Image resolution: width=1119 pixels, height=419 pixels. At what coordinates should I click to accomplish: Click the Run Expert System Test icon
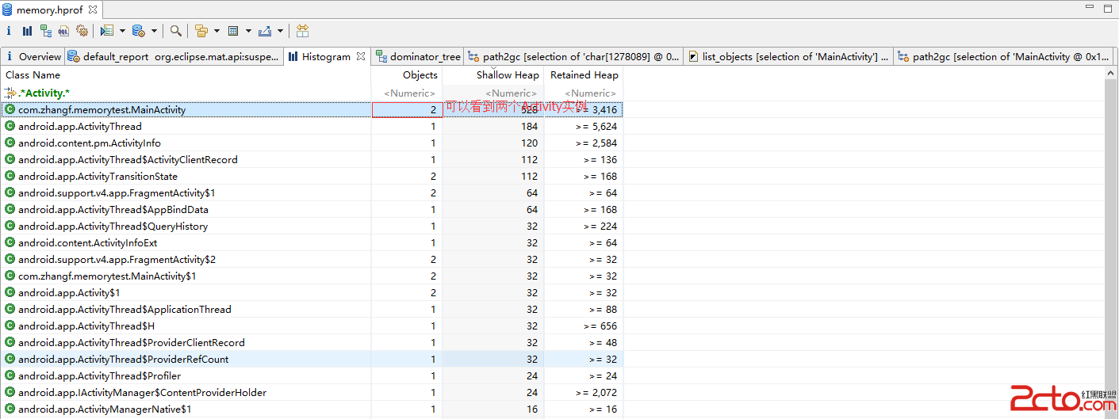pyautogui.click(x=106, y=31)
